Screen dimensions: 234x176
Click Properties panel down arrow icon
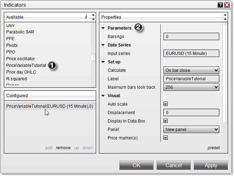tap(225, 19)
